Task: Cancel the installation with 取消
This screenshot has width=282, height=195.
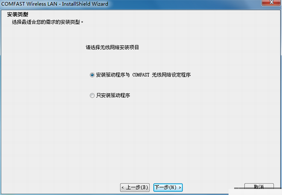Action: coord(259,187)
